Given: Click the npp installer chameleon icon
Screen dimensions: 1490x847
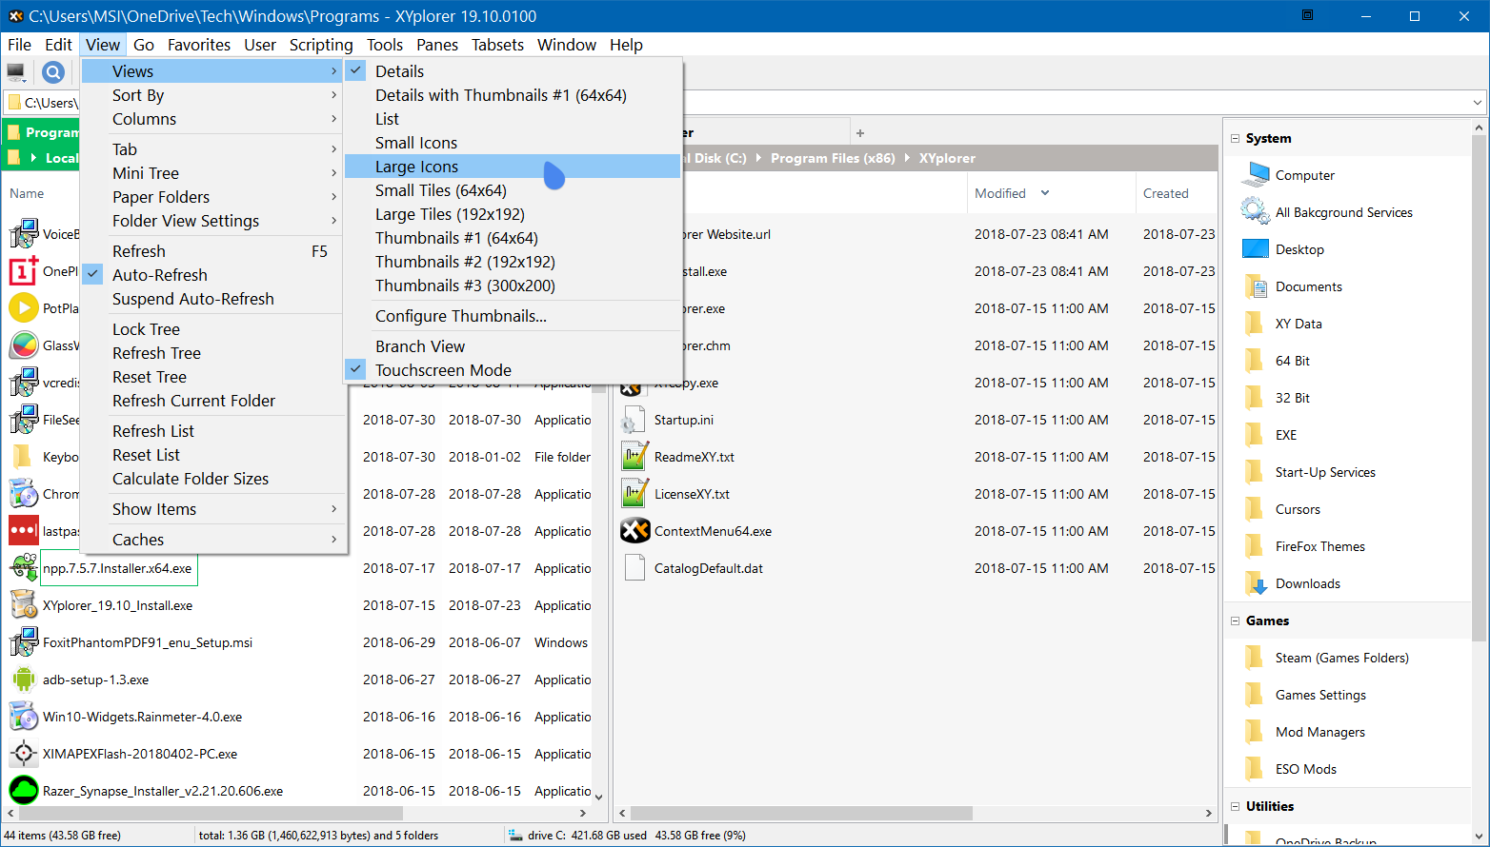Looking at the screenshot, I should coord(24,568).
